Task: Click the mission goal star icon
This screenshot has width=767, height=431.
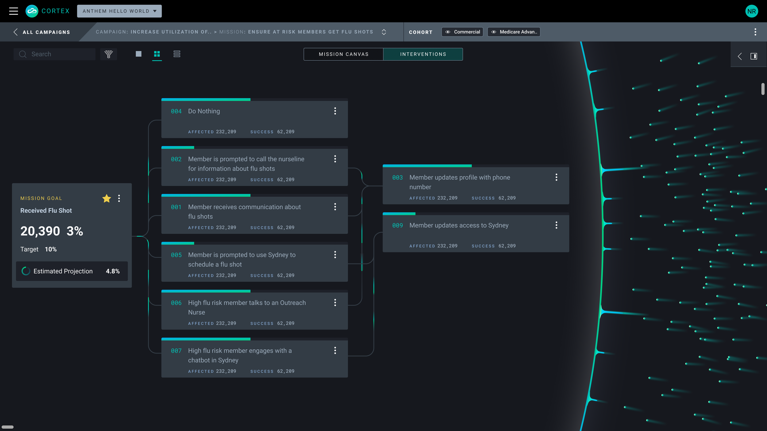Action: click(106, 198)
